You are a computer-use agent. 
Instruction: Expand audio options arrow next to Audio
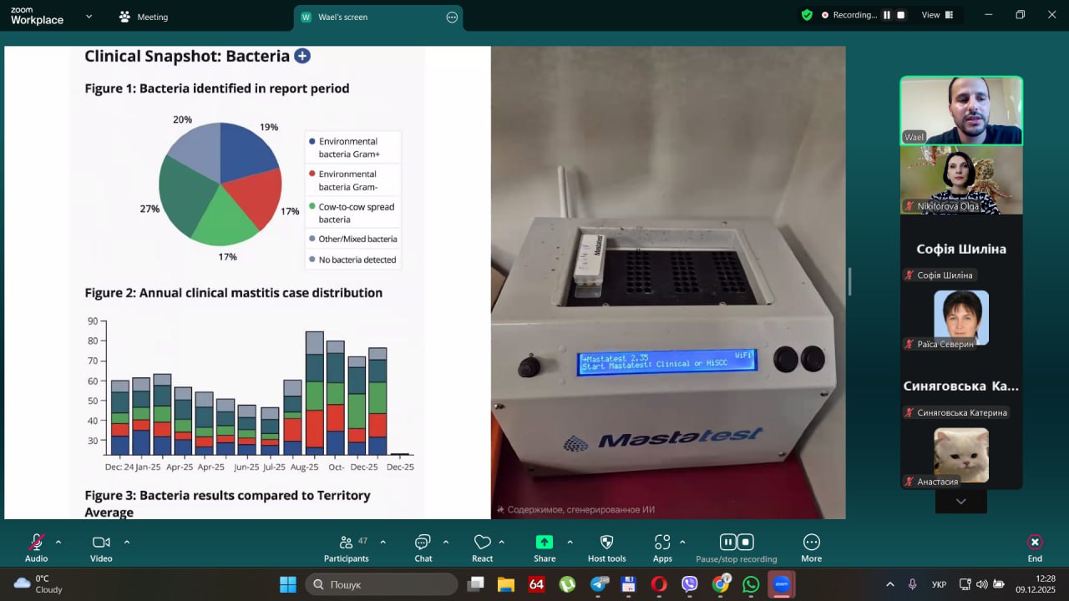pos(58,542)
